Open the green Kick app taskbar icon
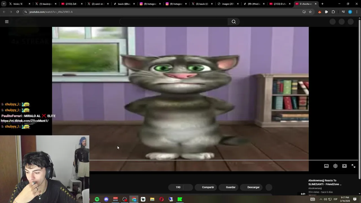This screenshot has width=361, height=203. point(180,199)
